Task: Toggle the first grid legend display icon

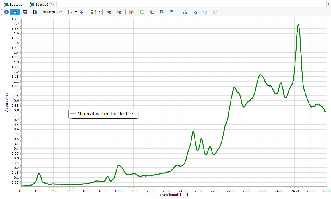Action: click(109, 12)
